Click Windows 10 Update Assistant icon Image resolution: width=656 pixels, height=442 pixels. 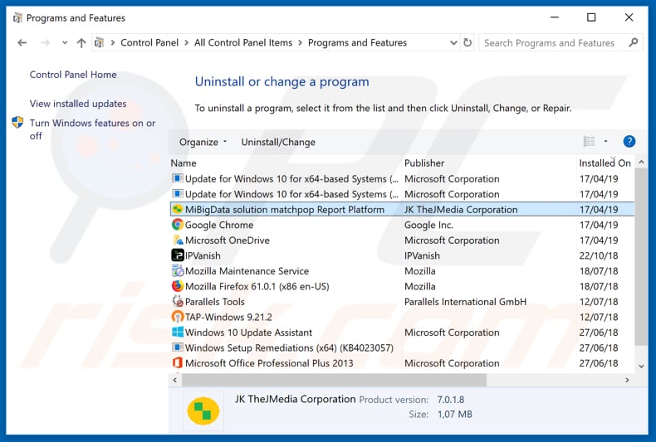click(178, 333)
